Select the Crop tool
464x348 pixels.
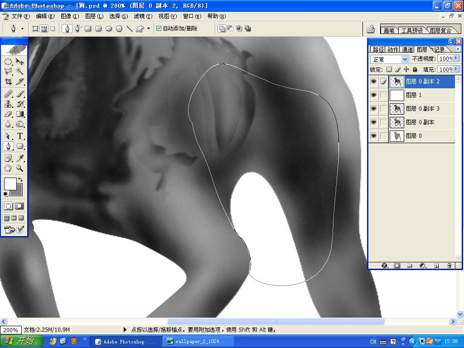[8, 82]
